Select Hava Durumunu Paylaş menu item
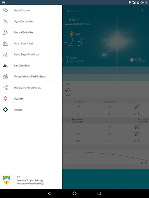Image resolution: width=149 pixels, height=198 pixels. point(27,88)
